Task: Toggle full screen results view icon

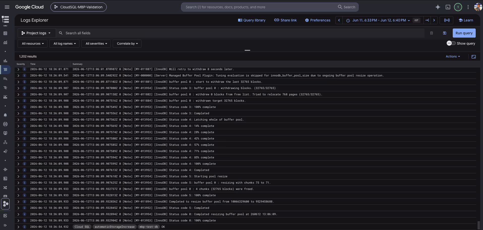Action: [x=474, y=57]
